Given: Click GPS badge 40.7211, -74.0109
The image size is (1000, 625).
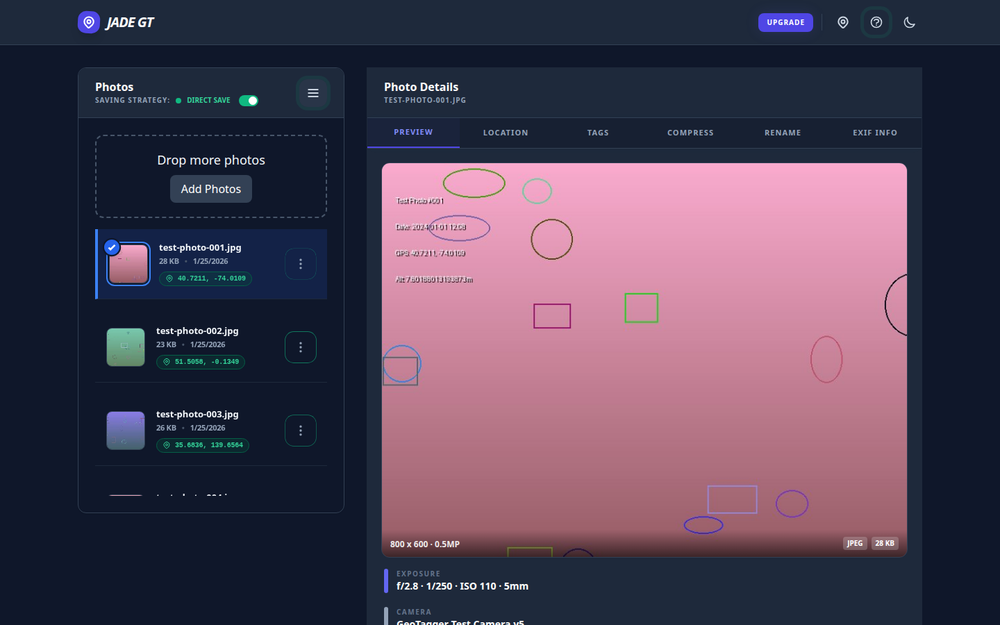Looking at the screenshot, I should click(206, 278).
